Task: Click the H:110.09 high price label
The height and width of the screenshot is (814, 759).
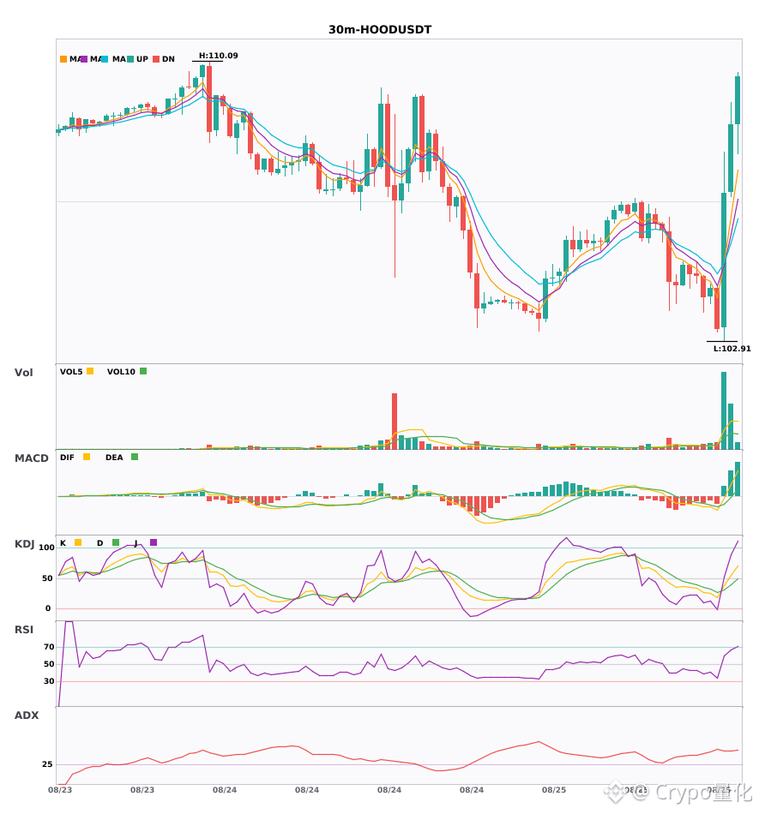Action: click(218, 56)
